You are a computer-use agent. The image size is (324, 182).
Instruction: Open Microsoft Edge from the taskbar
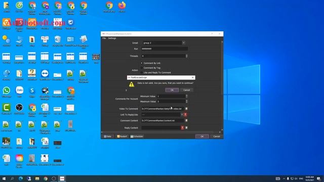pos(21,178)
